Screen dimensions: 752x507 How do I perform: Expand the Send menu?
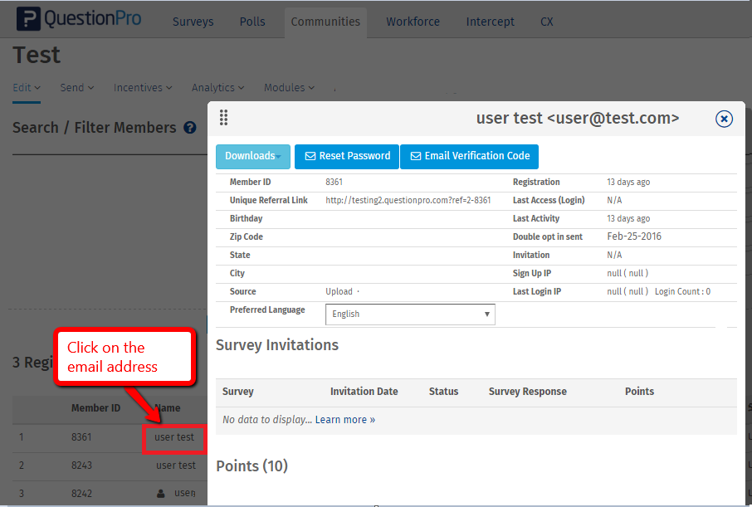coord(76,88)
